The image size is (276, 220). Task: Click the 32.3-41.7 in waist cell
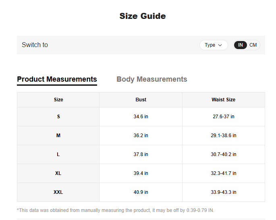click(x=224, y=173)
